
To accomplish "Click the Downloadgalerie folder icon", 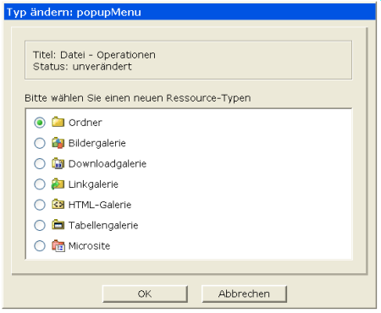I will pos(58,163).
